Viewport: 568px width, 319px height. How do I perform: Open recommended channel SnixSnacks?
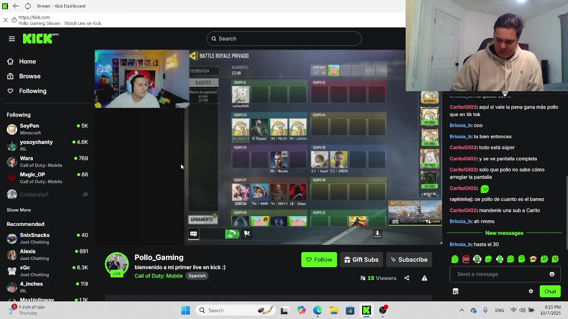[47, 238]
